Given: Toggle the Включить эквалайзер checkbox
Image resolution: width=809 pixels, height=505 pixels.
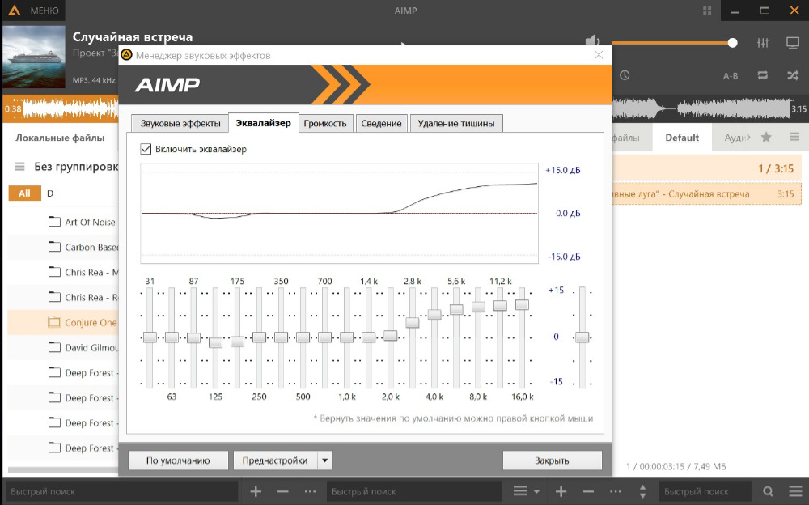Looking at the screenshot, I should tap(146, 149).
